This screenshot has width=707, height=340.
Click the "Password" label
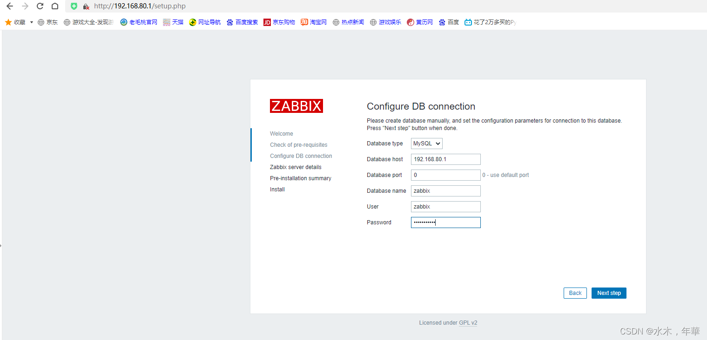click(379, 222)
